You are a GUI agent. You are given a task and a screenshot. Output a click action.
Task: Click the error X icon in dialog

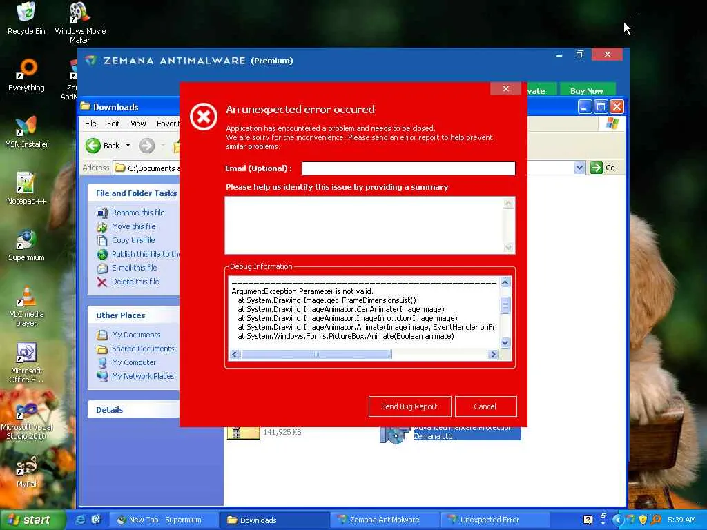[204, 117]
